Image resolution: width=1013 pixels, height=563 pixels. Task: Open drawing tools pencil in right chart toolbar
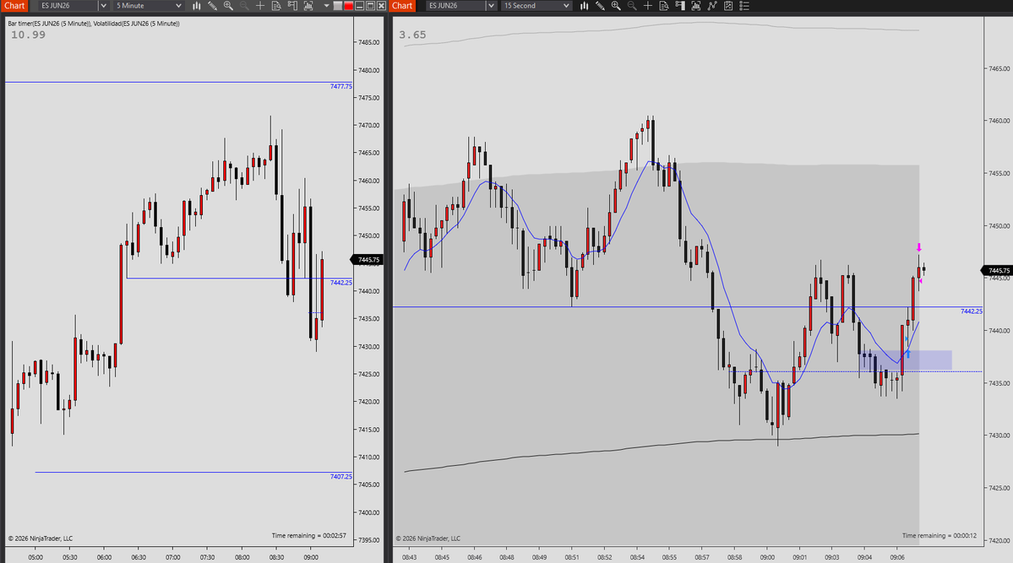600,6
